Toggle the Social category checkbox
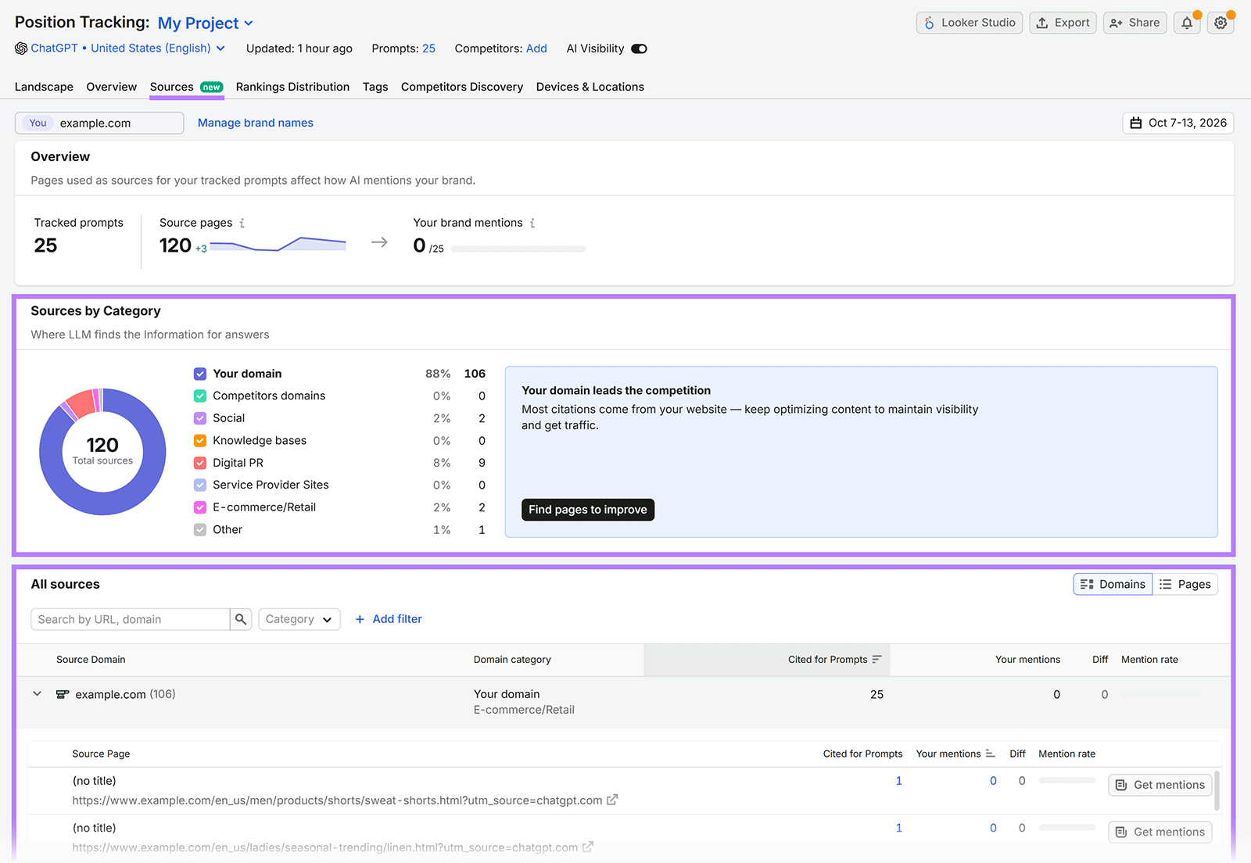The image size is (1251, 863). click(200, 418)
